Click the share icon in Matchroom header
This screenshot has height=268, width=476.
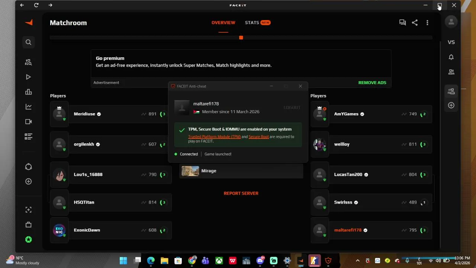415,23
